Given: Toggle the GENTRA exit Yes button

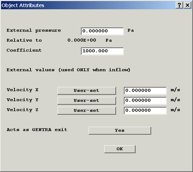Looking at the screenshot, I should 120,130.
